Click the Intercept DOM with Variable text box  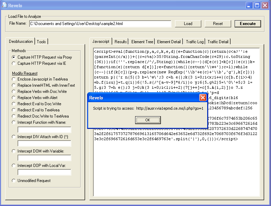tap(44, 158)
